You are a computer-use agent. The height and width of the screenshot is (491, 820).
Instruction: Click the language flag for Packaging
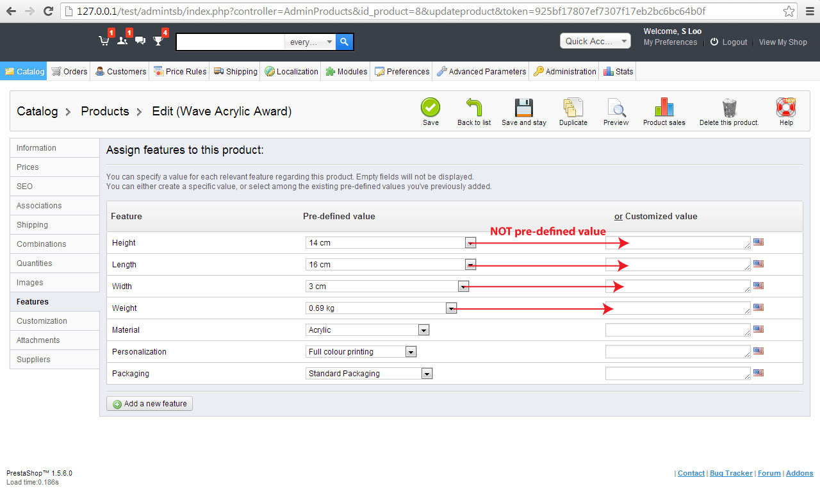pyautogui.click(x=758, y=373)
